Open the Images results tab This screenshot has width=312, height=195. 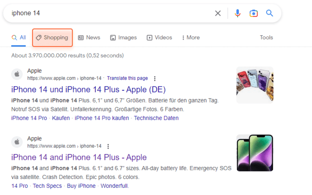(x=123, y=38)
